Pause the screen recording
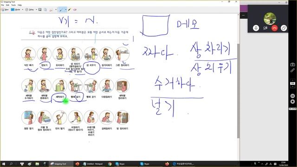The image size is (297, 167). 292,96
